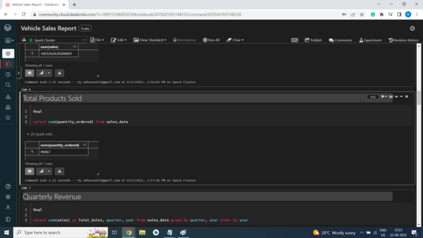The width and height of the screenshot is (423, 238).
Task: Toggle table view for quantity_ordered result
Action: pyautogui.click(x=30, y=171)
